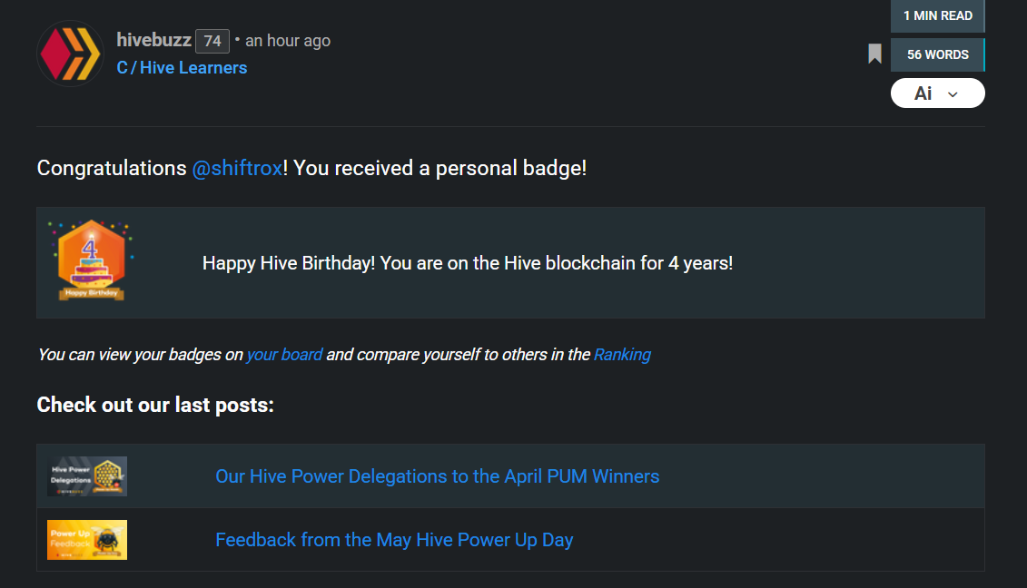Expand the Ai dropdown menu
Viewport: 1027px width, 588px height.
[937, 93]
